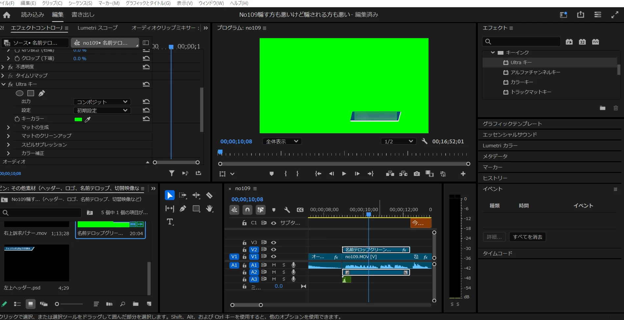624x320 pixels.
Task: Select the Type tool
Action: point(170,222)
